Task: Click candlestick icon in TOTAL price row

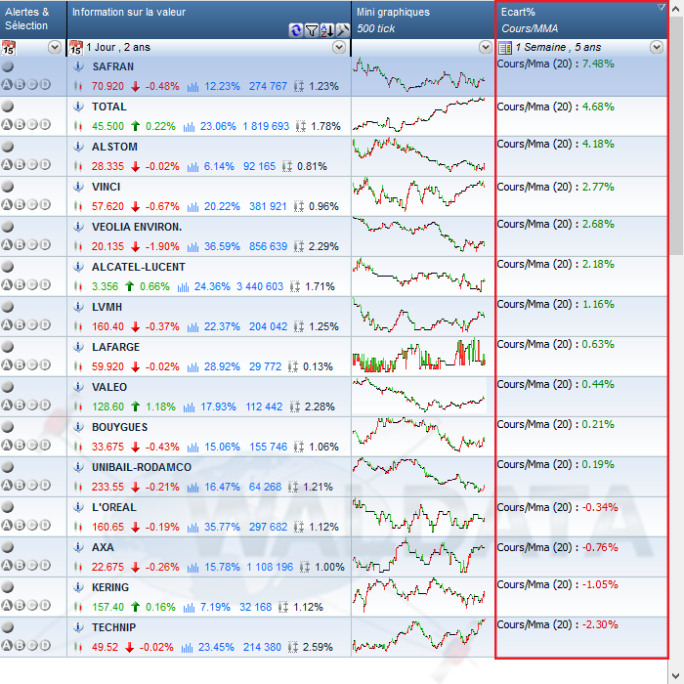Action: (x=78, y=126)
